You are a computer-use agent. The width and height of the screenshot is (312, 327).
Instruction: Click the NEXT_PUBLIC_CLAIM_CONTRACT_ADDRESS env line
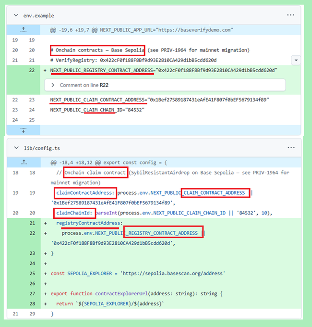(159, 100)
